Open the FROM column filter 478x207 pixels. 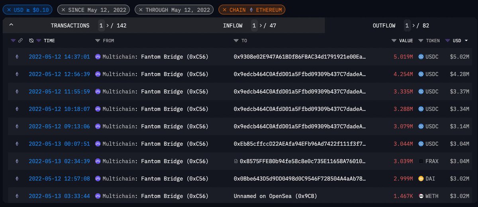pos(98,41)
